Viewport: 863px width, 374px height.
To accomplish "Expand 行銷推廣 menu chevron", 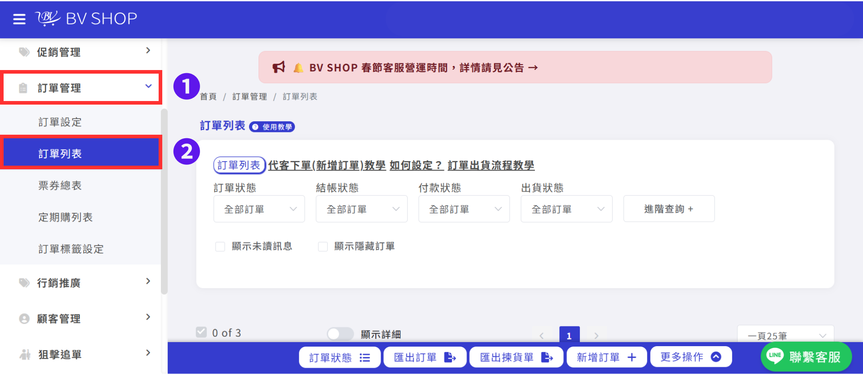I will (x=148, y=282).
